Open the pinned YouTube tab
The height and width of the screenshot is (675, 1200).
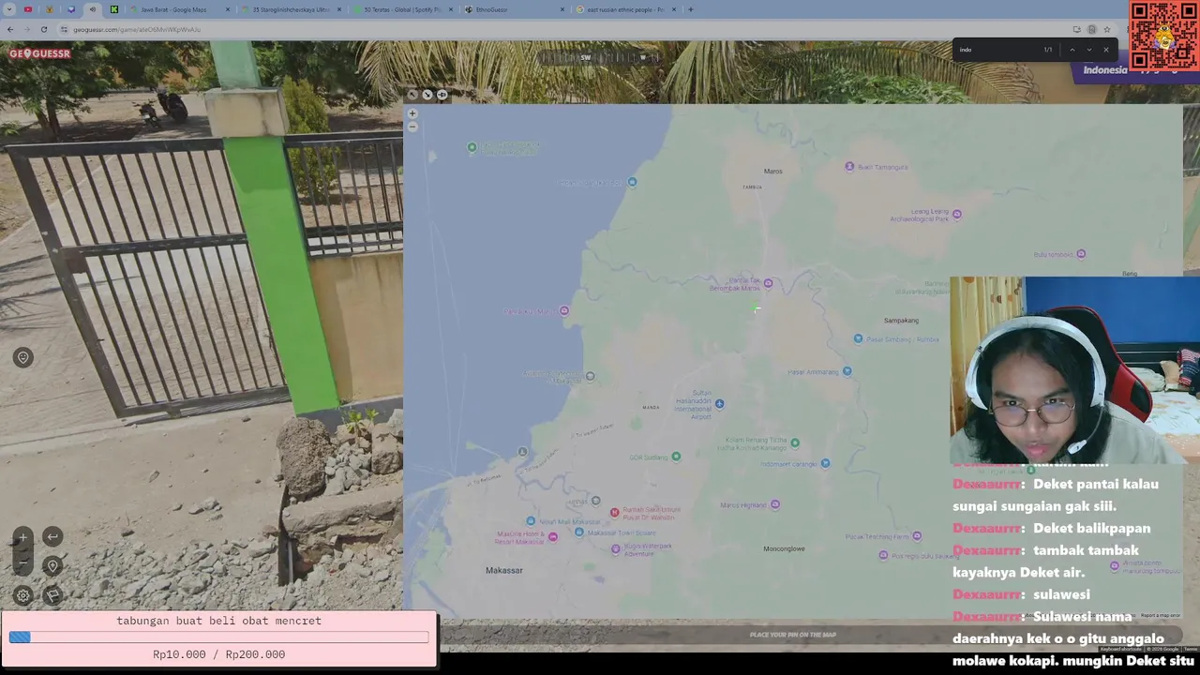coord(28,9)
